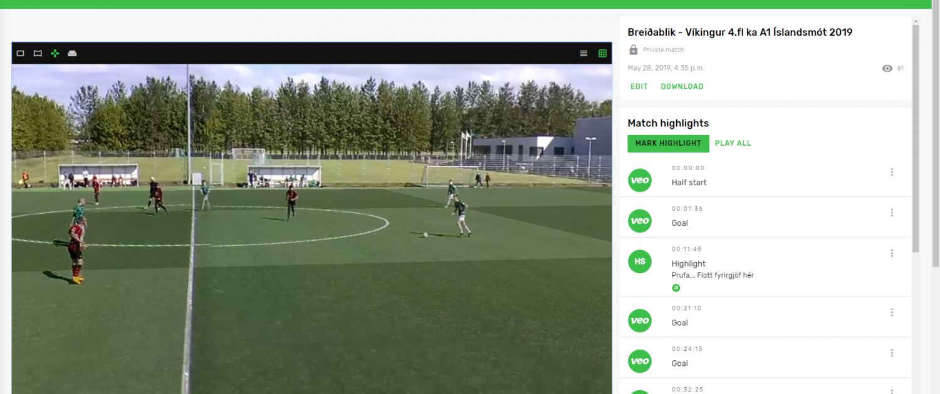Open three-dot menu for 00:21:10 Goal
The height and width of the screenshot is (394, 940).
tap(892, 312)
